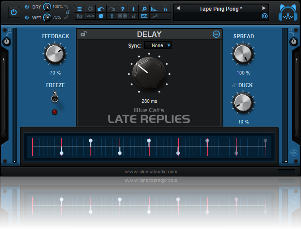Image resolution: width=301 pixels, height=229 pixels.
Task: Click the single 'i' info icon
Action: point(133,9)
